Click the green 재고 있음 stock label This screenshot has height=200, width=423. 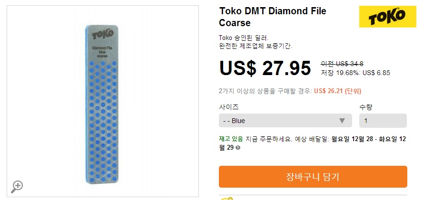231,139
